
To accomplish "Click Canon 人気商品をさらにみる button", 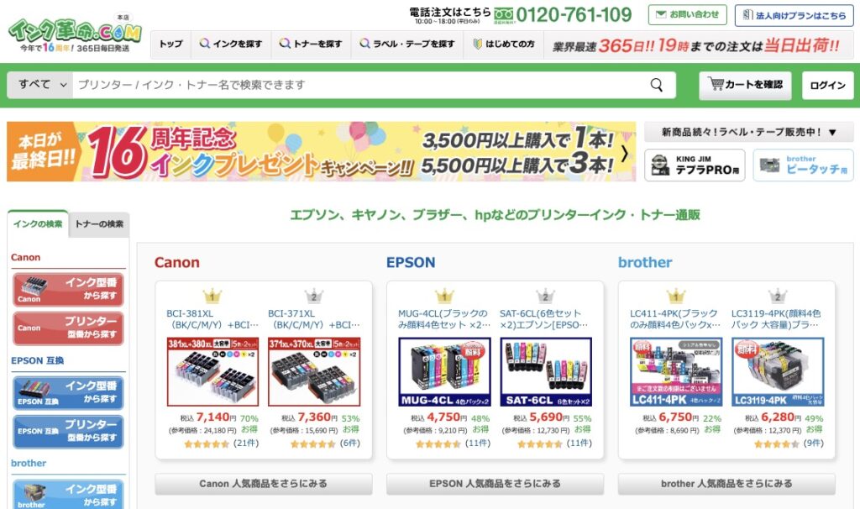I will (x=263, y=484).
